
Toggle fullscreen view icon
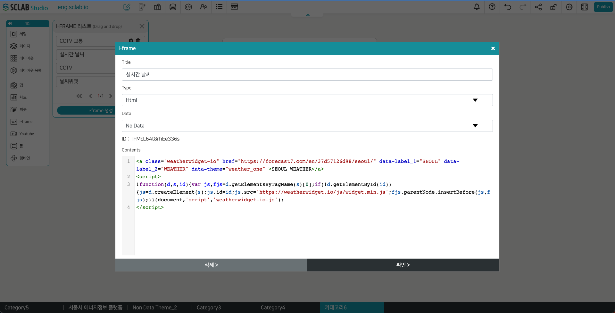(585, 7)
